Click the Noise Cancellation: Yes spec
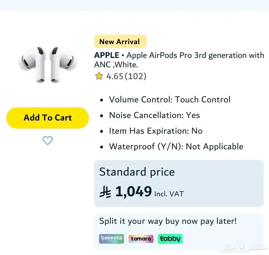 pyautogui.click(x=154, y=115)
